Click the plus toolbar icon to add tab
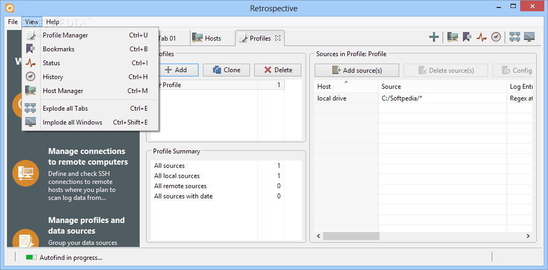Viewport: 548px width, 270px height. (433, 37)
